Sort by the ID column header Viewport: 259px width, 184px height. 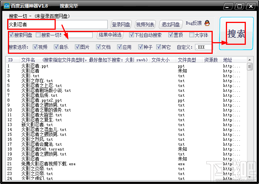(13, 60)
